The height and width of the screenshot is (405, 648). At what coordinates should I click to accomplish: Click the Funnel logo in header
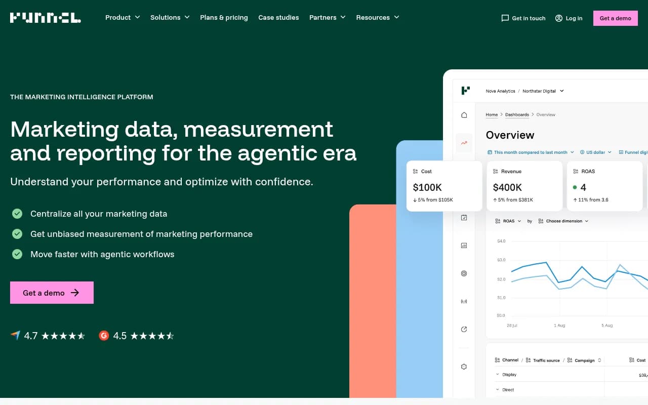pos(46,18)
